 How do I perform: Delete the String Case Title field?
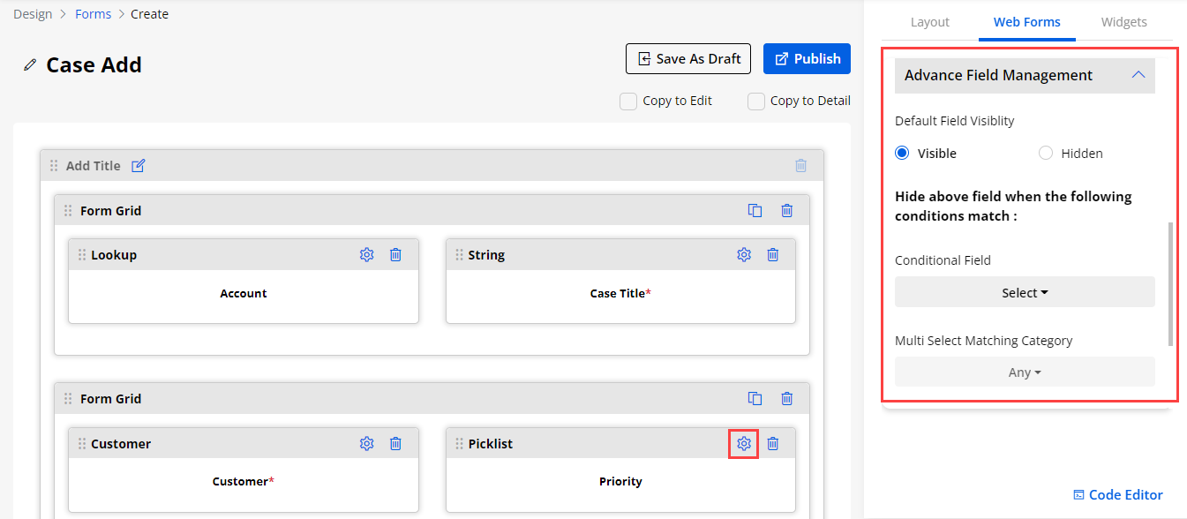click(x=772, y=255)
